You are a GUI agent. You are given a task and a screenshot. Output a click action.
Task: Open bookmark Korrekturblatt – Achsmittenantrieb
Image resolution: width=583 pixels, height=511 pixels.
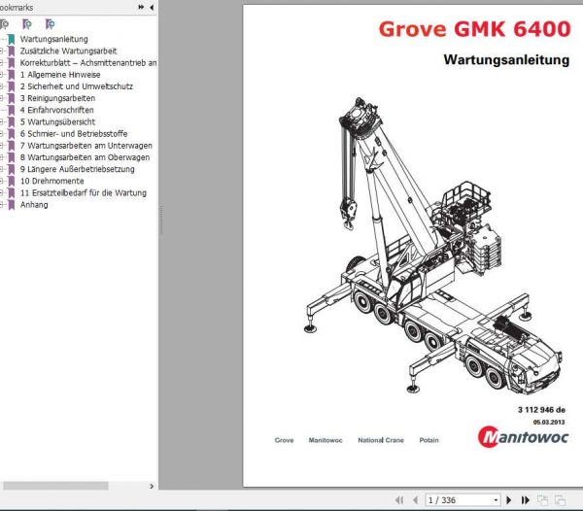click(x=88, y=63)
